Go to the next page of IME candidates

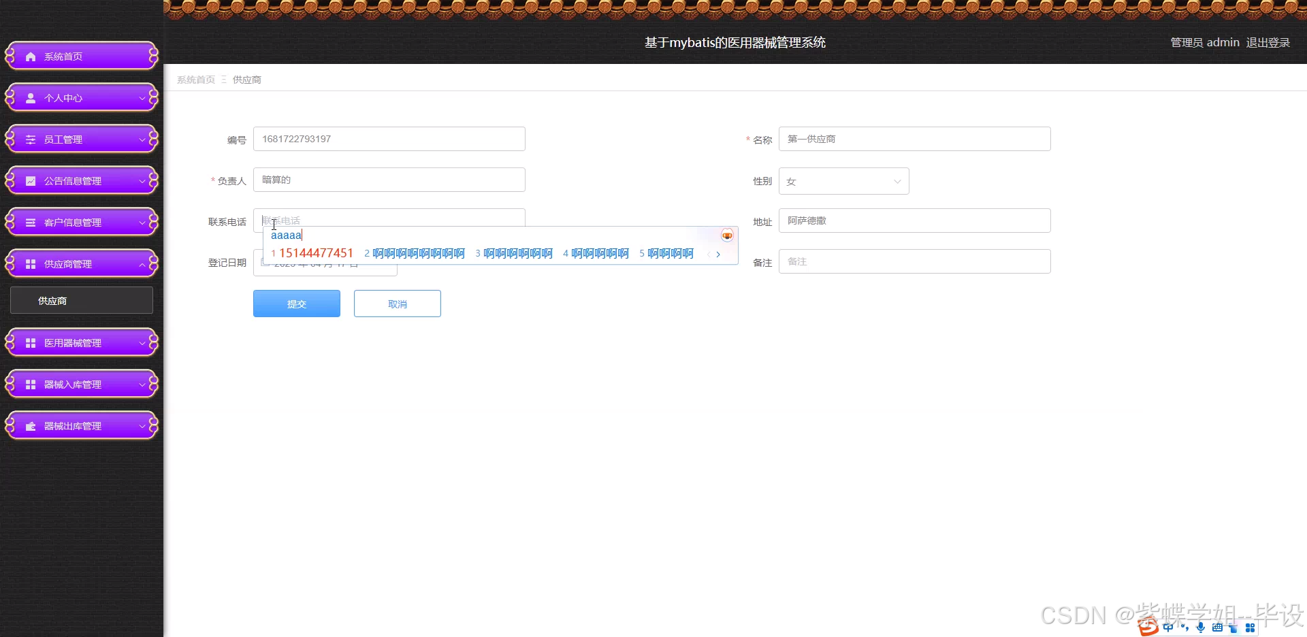(x=718, y=254)
